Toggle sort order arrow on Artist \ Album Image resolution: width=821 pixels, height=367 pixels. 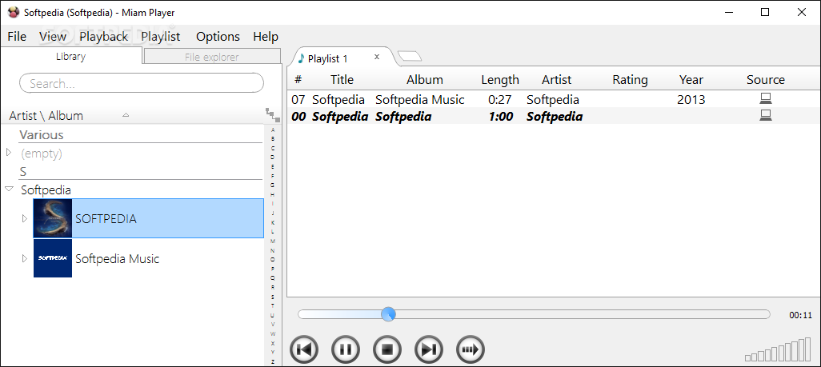126,115
